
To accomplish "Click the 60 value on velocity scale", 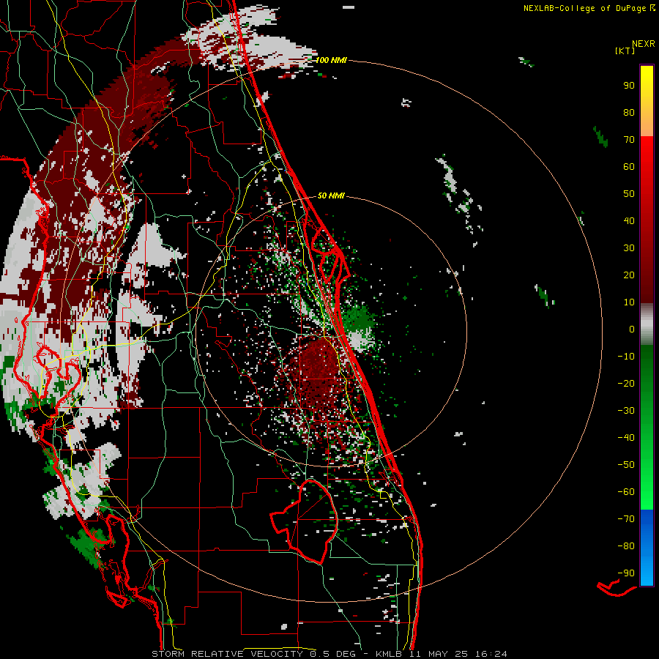I will [x=629, y=166].
